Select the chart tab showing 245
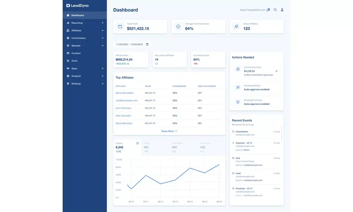Viewport: 353px width, 212px height. pyautogui.click(x=184, y=147)
